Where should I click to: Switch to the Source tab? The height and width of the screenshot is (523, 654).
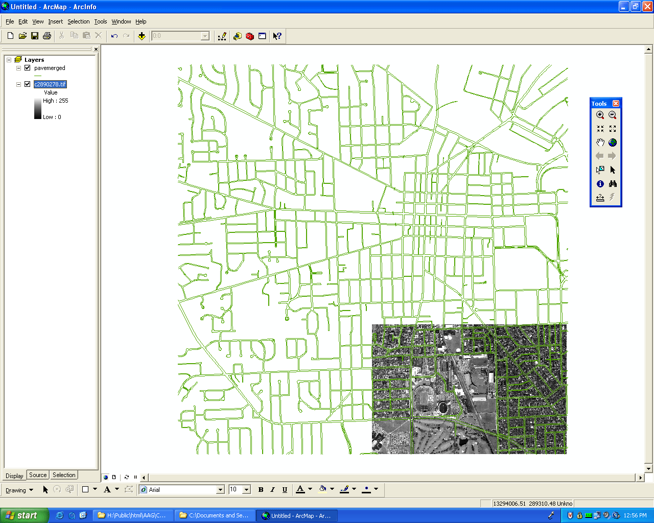38,475
